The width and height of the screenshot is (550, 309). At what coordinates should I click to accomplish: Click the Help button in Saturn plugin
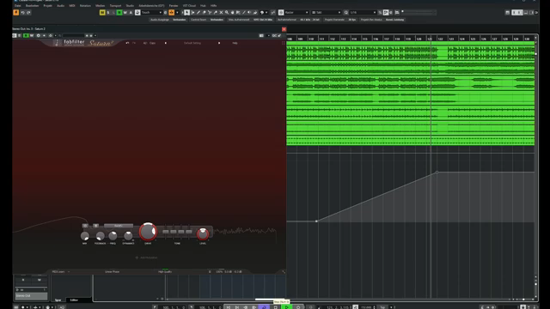(x=235, y=43)
